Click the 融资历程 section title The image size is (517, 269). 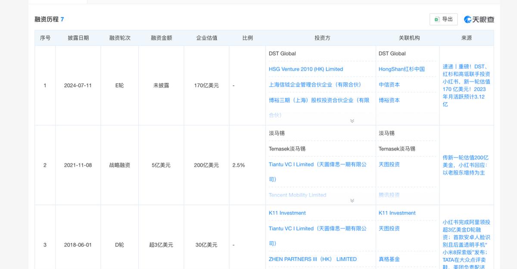[47, 19]
